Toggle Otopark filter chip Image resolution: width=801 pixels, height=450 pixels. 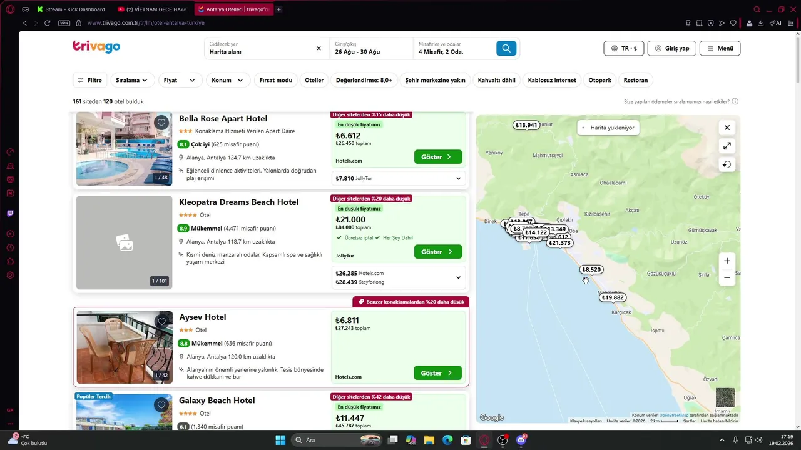[599, 80]
